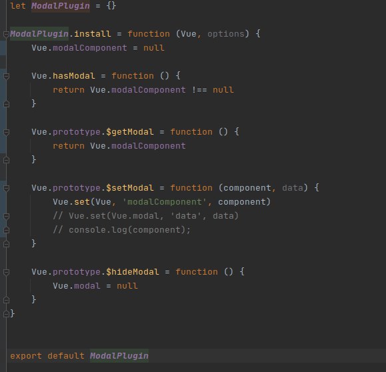Click 'return' inside the $getModal function
The height and width of the screenshot is (372, 386).
tap(69, 146)
